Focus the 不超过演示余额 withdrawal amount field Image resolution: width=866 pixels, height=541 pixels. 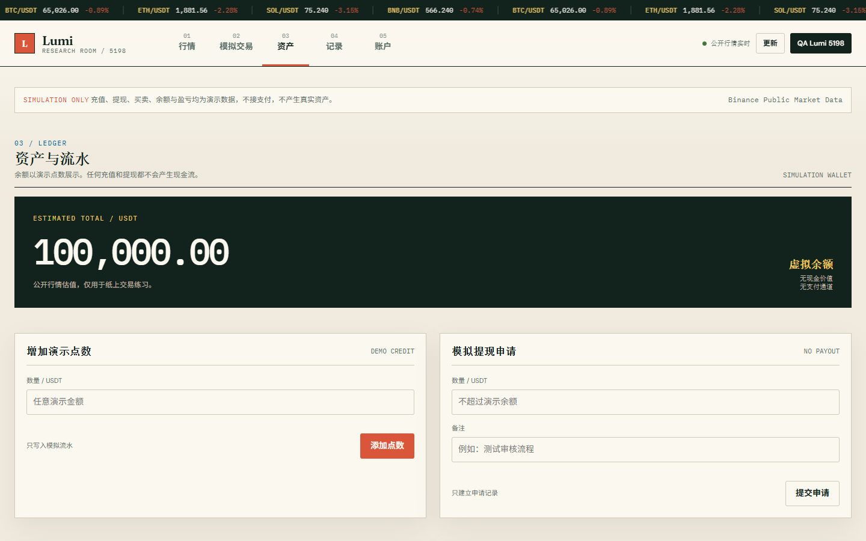click(645, 402)
